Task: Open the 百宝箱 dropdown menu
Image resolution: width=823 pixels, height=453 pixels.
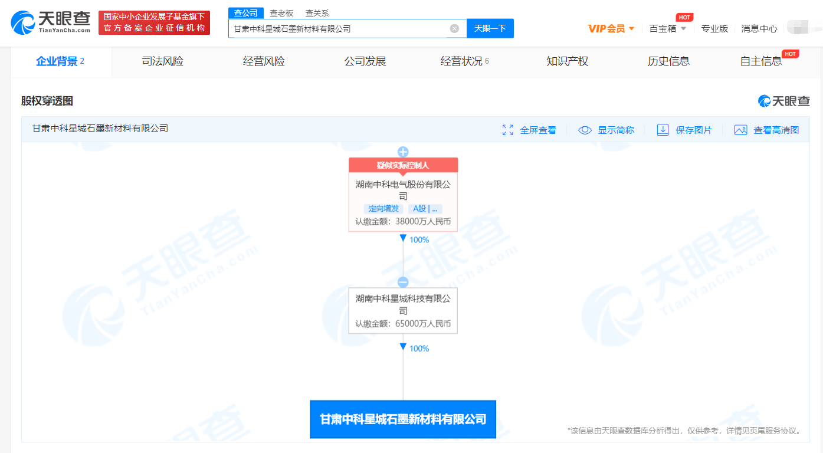Action: coord(668,28)
